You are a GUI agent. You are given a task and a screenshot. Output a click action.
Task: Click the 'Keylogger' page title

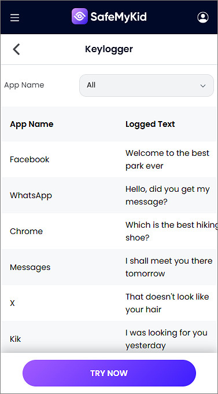pyautogui.click(x=109, y=49)
